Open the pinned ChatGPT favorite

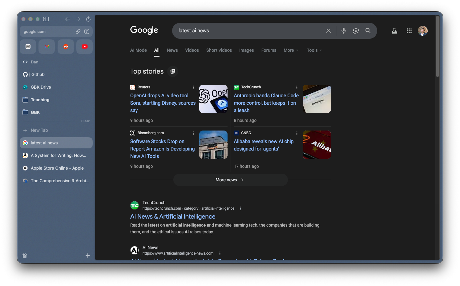(x=28, y=46)
